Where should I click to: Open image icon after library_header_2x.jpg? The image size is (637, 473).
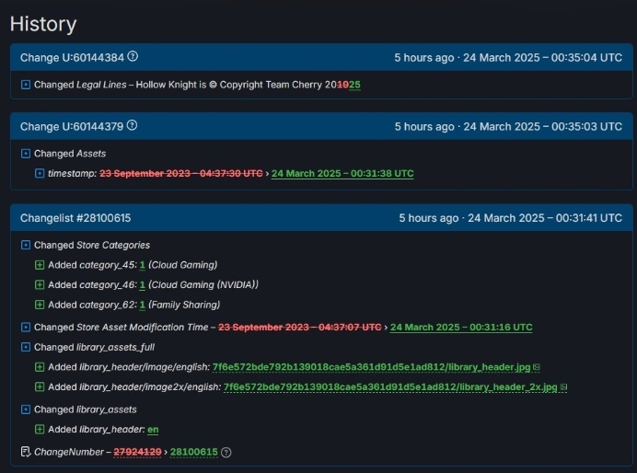coord(563,387)
